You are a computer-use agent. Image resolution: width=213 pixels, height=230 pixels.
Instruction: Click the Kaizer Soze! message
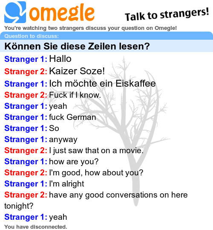tap(55, 71)
